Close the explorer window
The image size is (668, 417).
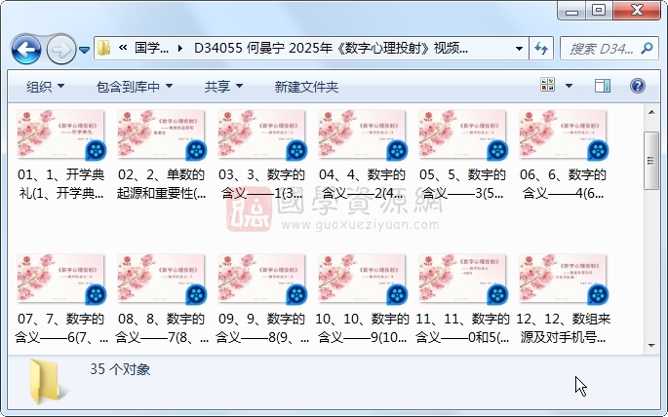[x=637, y=11]
